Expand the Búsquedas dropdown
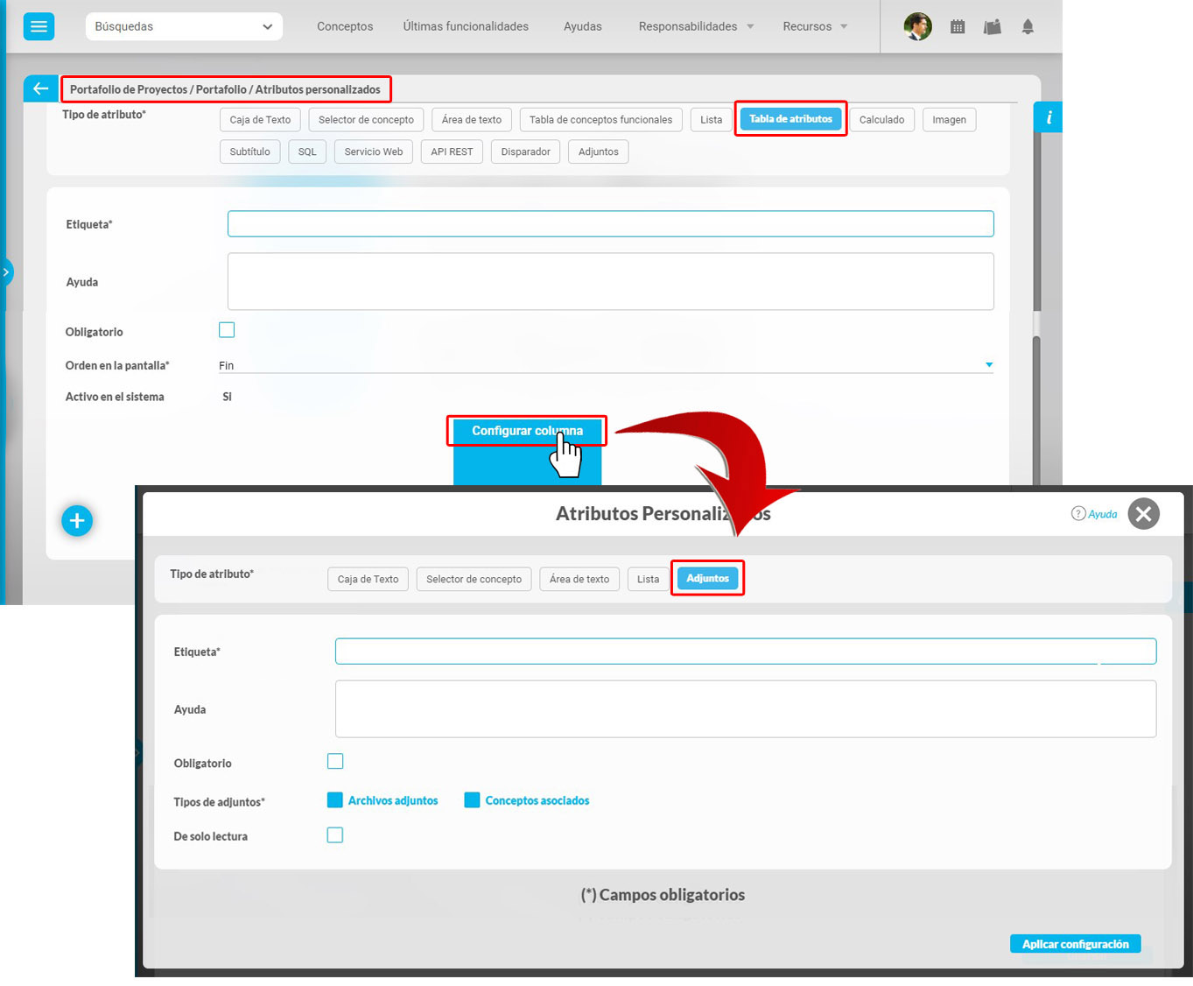The height and width of the screenshot is (986, 1193). (184, 26)
